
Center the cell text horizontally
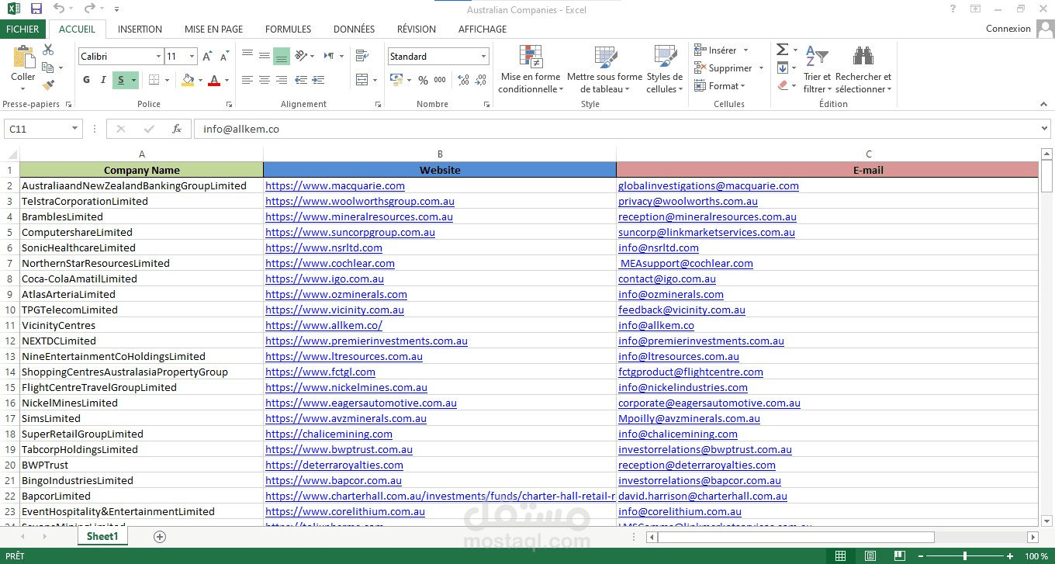tap(265, 80)
